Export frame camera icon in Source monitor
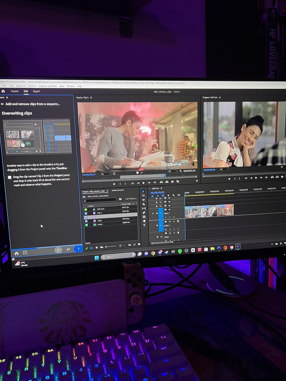286x381 pixels. [172, 182]
